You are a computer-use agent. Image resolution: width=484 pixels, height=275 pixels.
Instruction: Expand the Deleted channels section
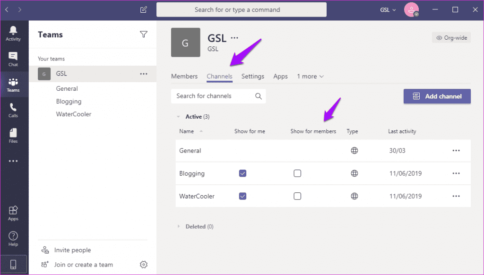tap(179, 226)
